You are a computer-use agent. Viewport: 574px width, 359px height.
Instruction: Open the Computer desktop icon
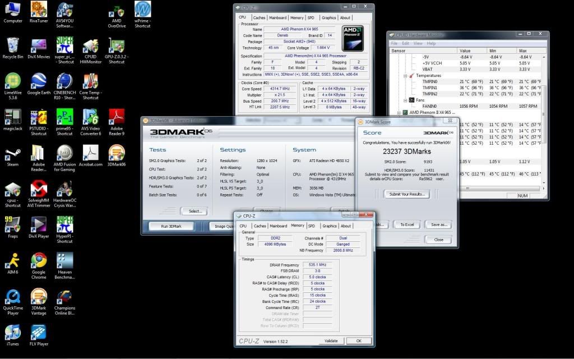13,12
